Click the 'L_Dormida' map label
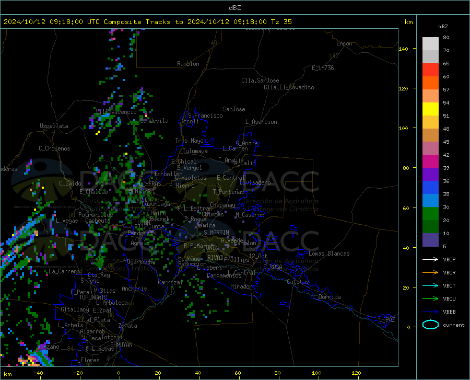This screenshot has width=470, height=380. 326,297
